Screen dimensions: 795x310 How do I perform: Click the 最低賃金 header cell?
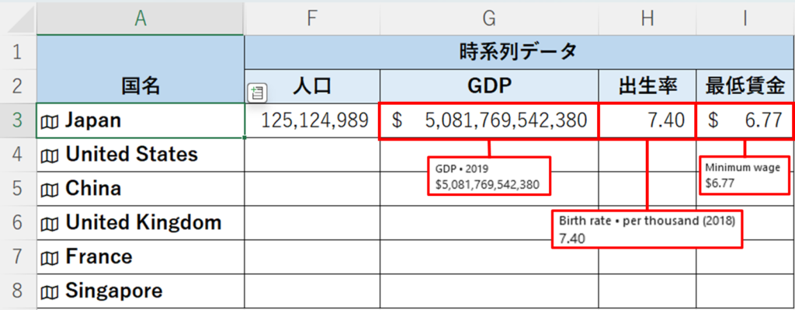(x=745, y=86)
